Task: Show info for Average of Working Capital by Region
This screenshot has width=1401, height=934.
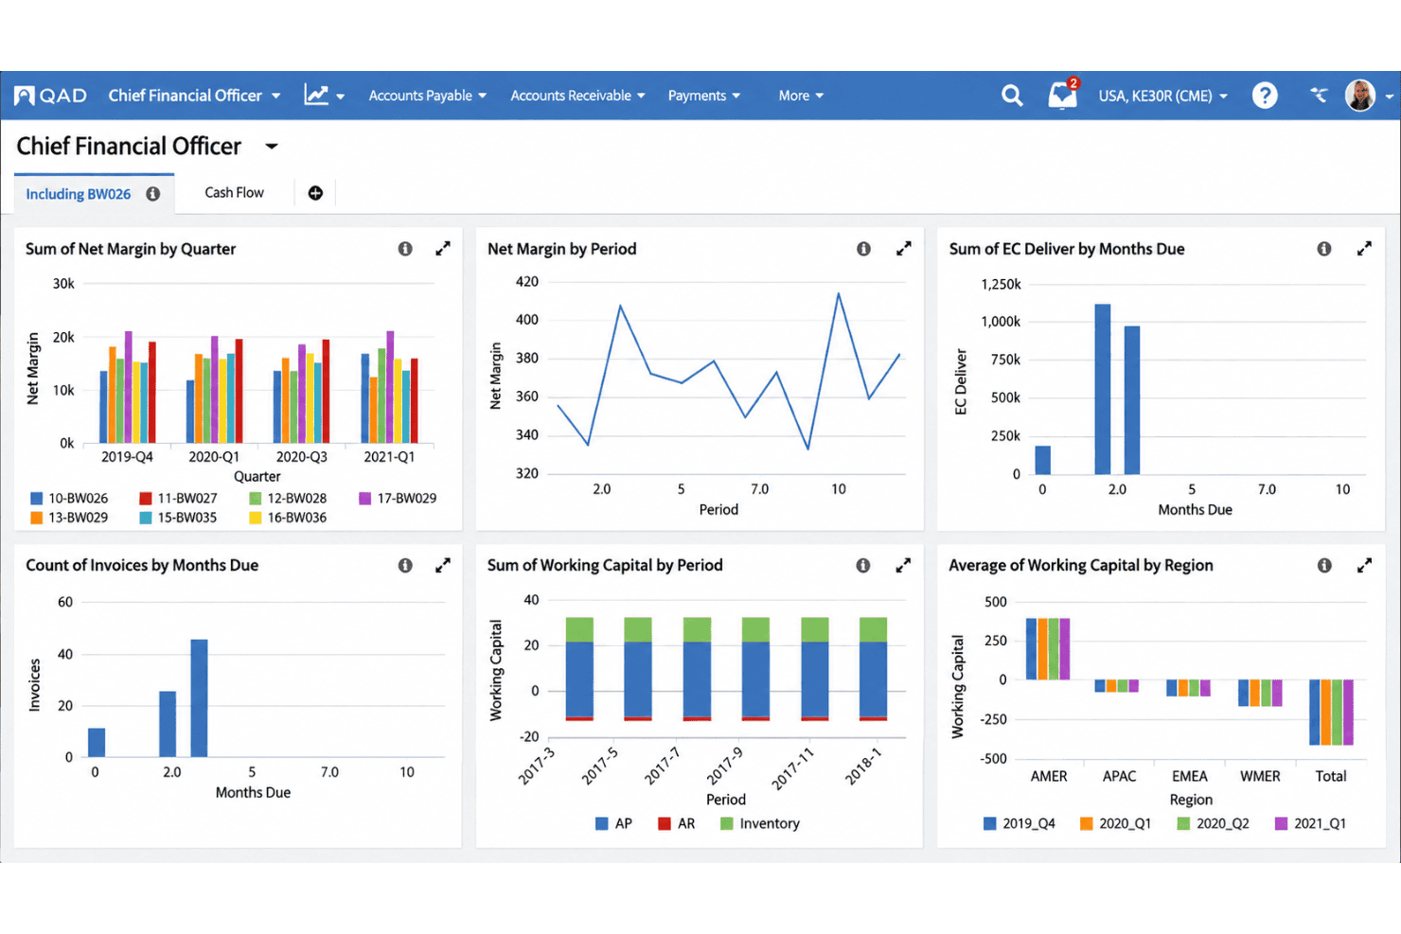Action: 1324,565
